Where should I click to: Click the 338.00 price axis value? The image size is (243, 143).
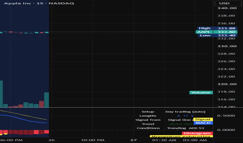click(226, 16)
